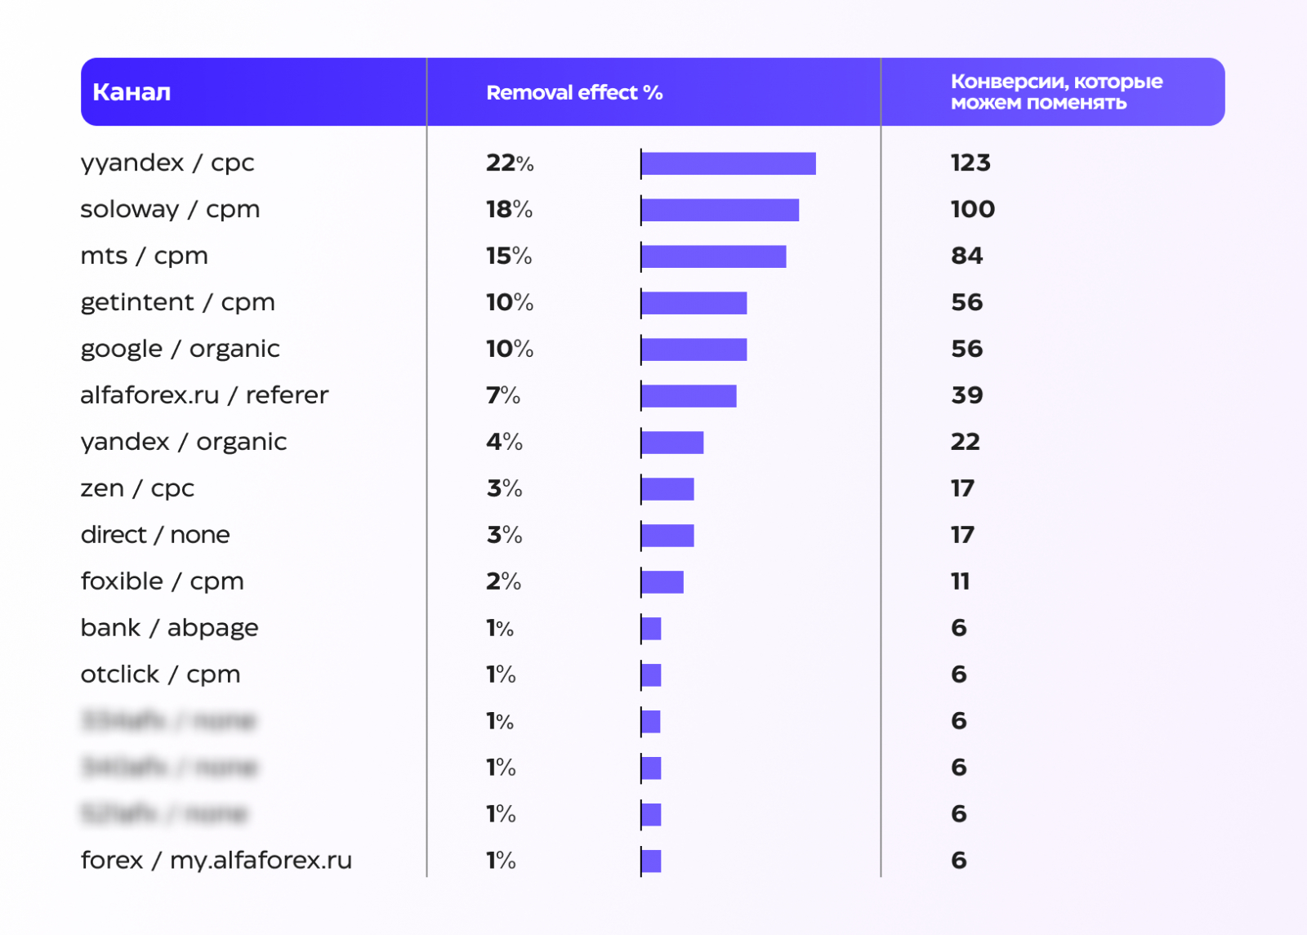Select the 'forex / my.alfaforex.ru' channel label
Viewport: 1307px width, 935px height.
[x=216, y=861]
